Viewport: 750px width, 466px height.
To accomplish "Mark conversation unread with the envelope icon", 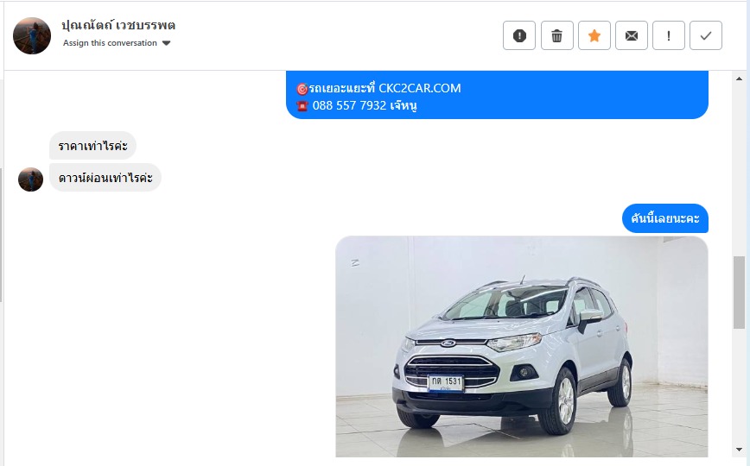I will pos(632,35).
